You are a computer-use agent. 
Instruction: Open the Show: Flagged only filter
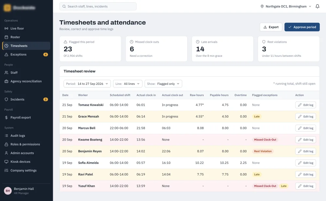pos(163,84)
